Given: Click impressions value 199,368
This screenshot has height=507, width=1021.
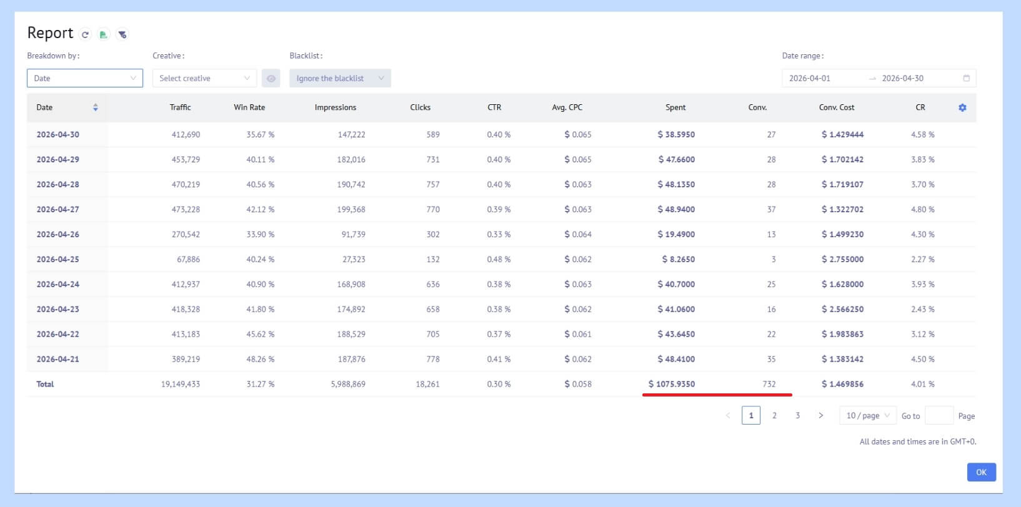Looking at the screenshot, I should (x=351, y=209).
